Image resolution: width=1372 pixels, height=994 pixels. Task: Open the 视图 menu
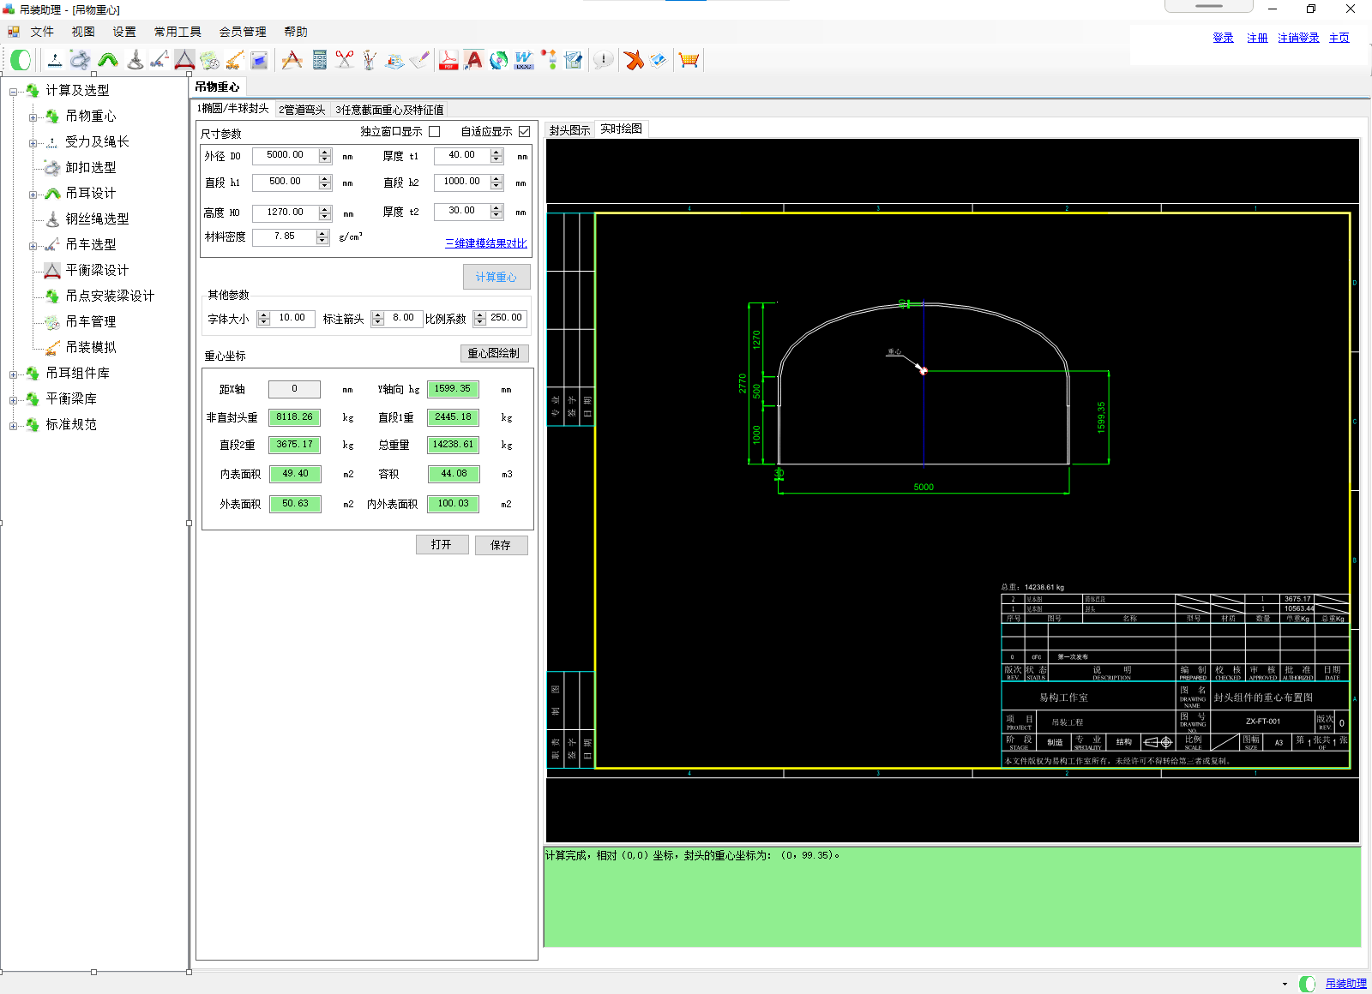[83, 32]
